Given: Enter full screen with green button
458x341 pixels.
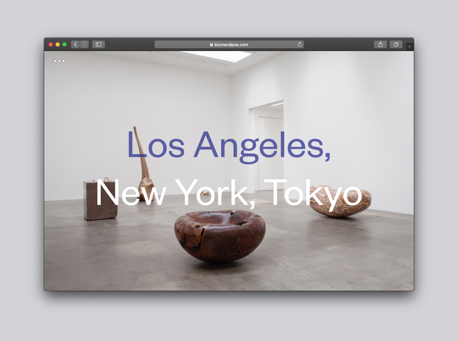Looking at the screenshot, I should (65, 44).
